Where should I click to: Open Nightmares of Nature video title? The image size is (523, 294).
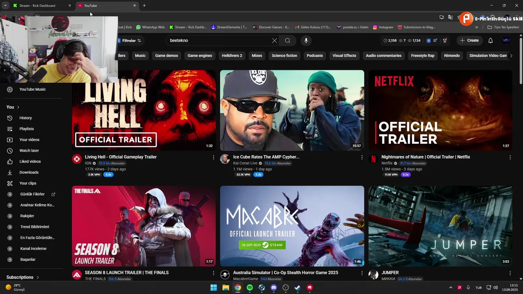coord(426,157)
